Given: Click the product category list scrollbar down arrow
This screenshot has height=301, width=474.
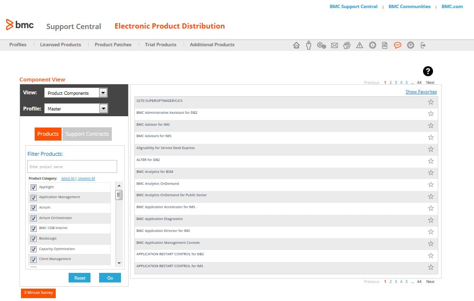Looking at the screenshot, I should (x=119, y=263).
